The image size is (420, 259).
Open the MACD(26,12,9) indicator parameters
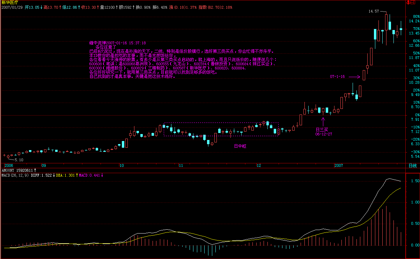pyautogui.click(x=13, y=175)
